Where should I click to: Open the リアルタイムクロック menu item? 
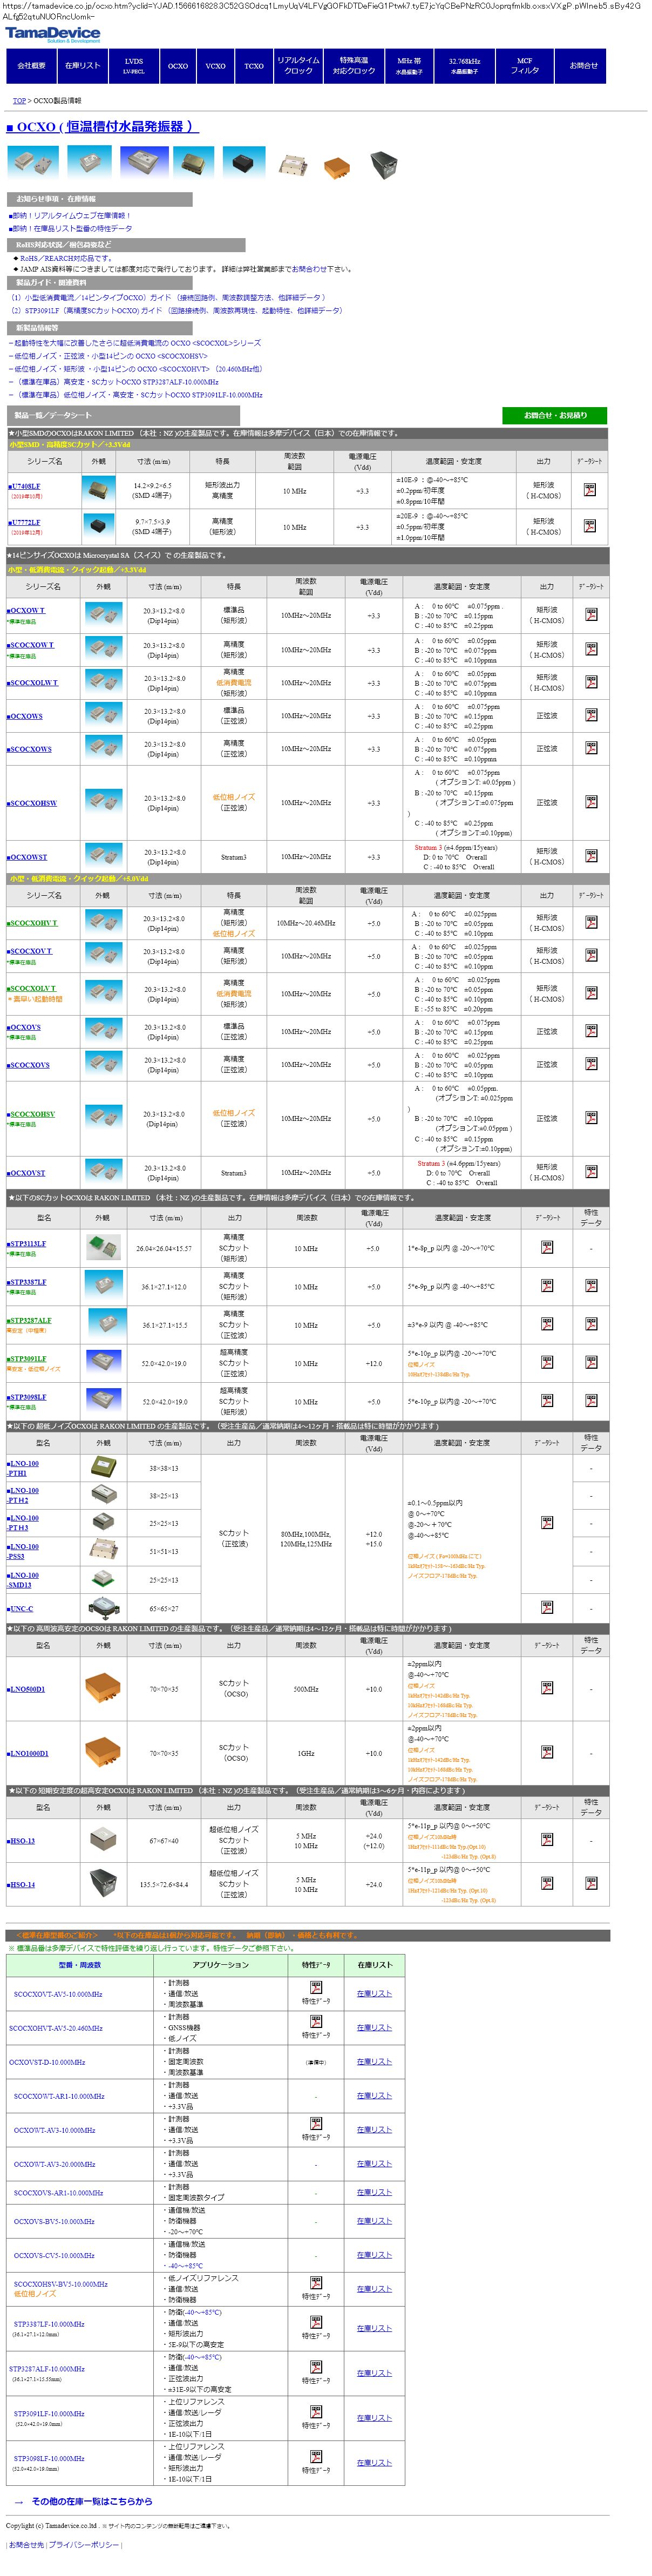[x=298, y=66]
